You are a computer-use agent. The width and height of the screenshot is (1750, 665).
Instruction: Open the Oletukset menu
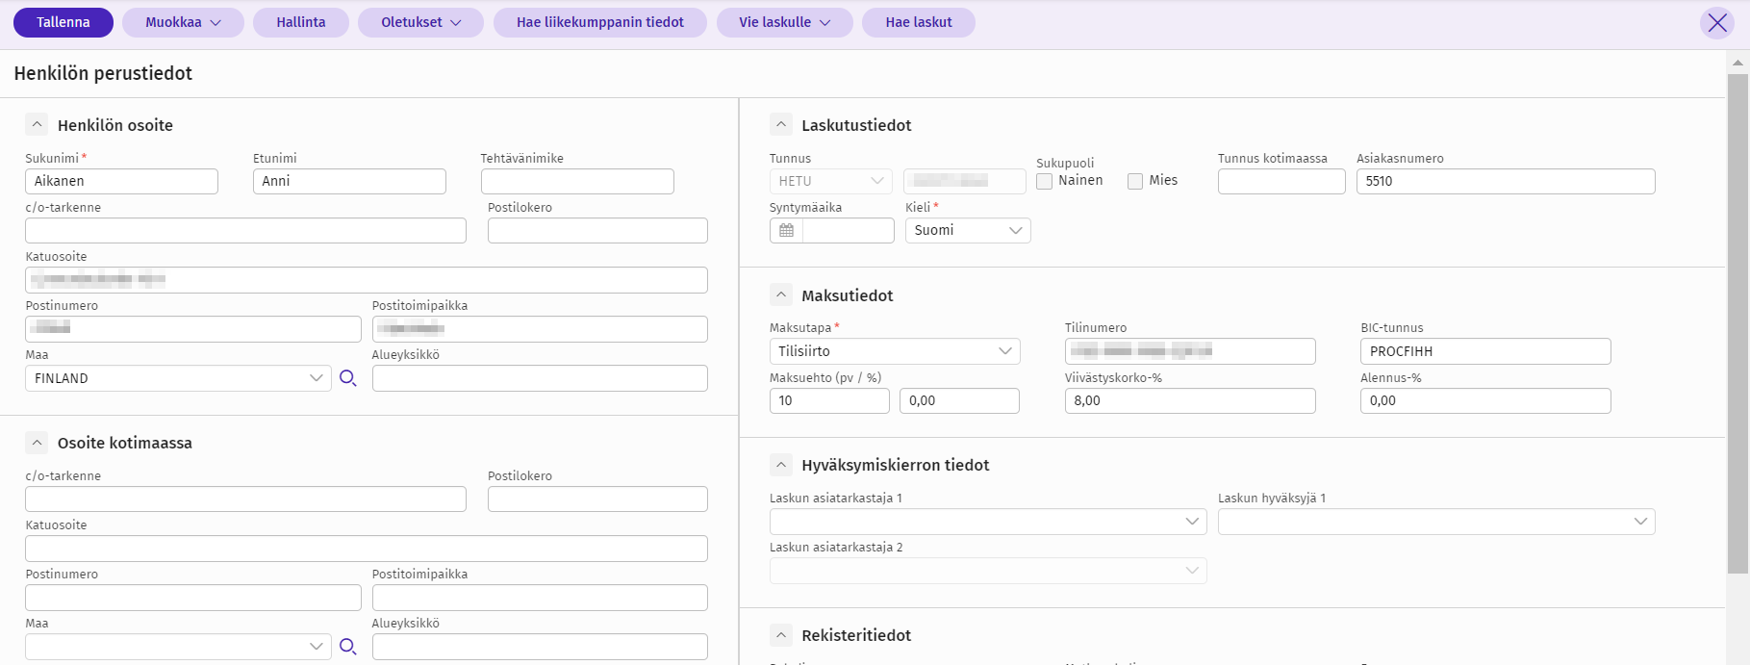pyautogui.click(x=420, y=22)
